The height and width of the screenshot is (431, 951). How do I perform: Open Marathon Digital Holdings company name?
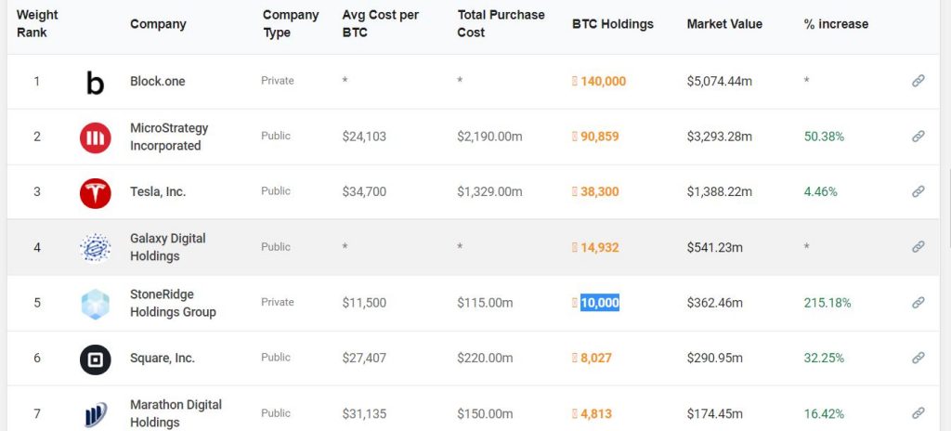176,412
